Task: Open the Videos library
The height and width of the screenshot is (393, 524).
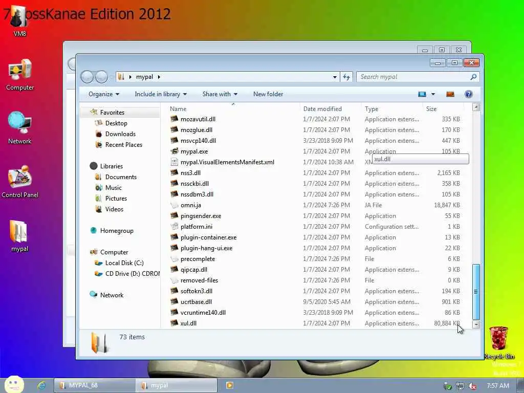Action: click(114, 209)
